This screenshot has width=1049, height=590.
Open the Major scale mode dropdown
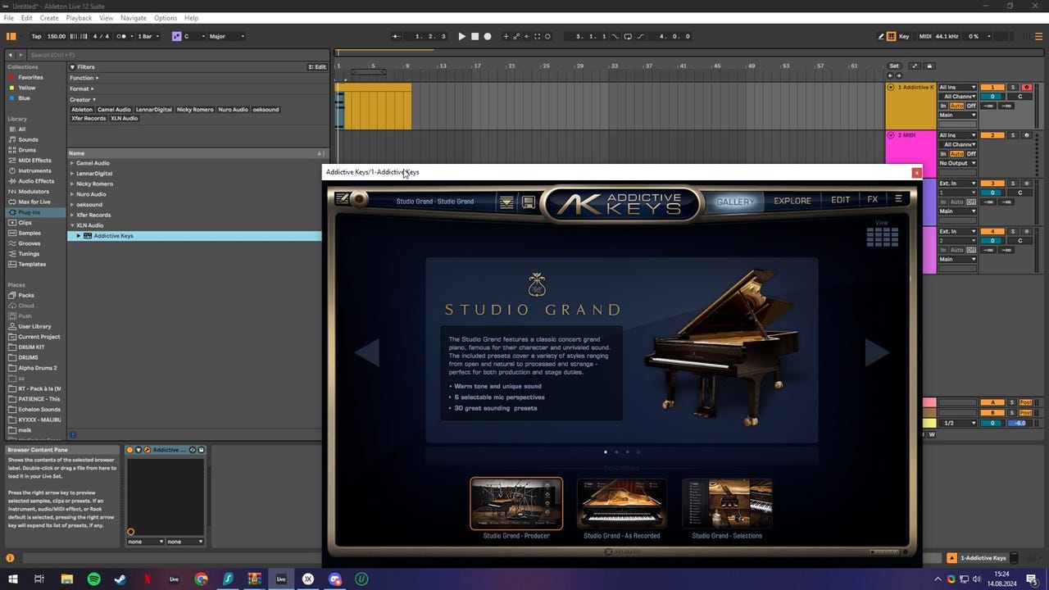(x=227, y=36)
